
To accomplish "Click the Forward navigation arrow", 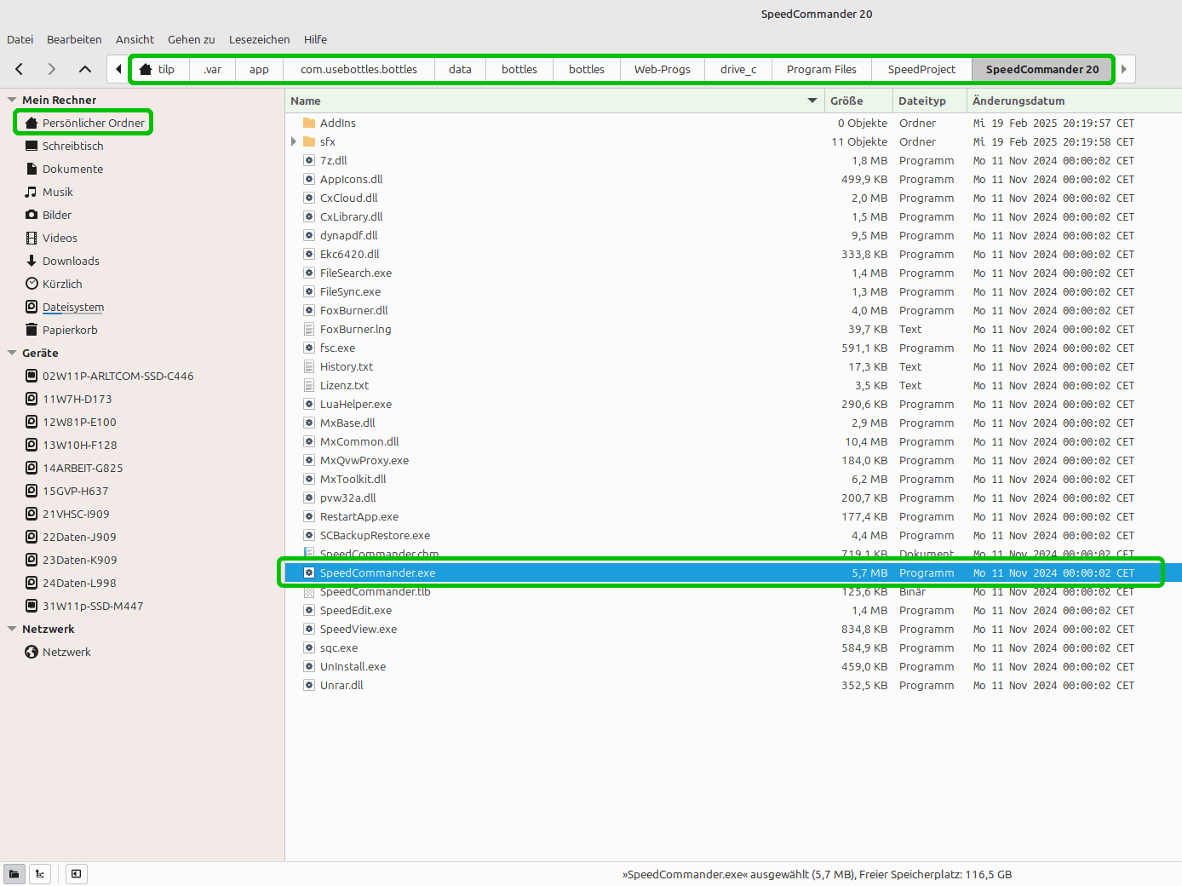I will point(52,69).
